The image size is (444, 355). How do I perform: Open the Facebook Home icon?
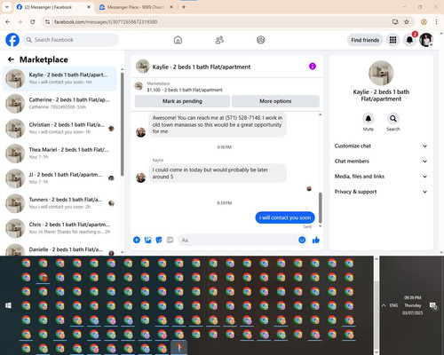(178, 40)
